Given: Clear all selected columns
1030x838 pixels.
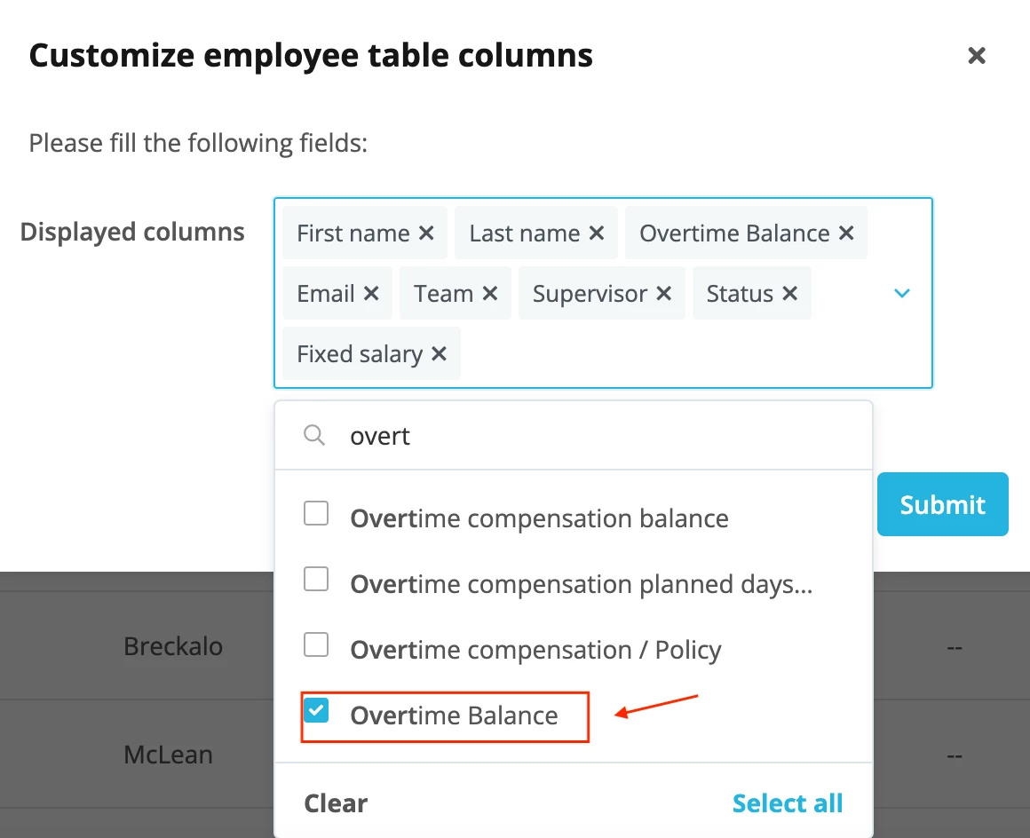Looking at the screenshot, I should click(x=336, y=803).
